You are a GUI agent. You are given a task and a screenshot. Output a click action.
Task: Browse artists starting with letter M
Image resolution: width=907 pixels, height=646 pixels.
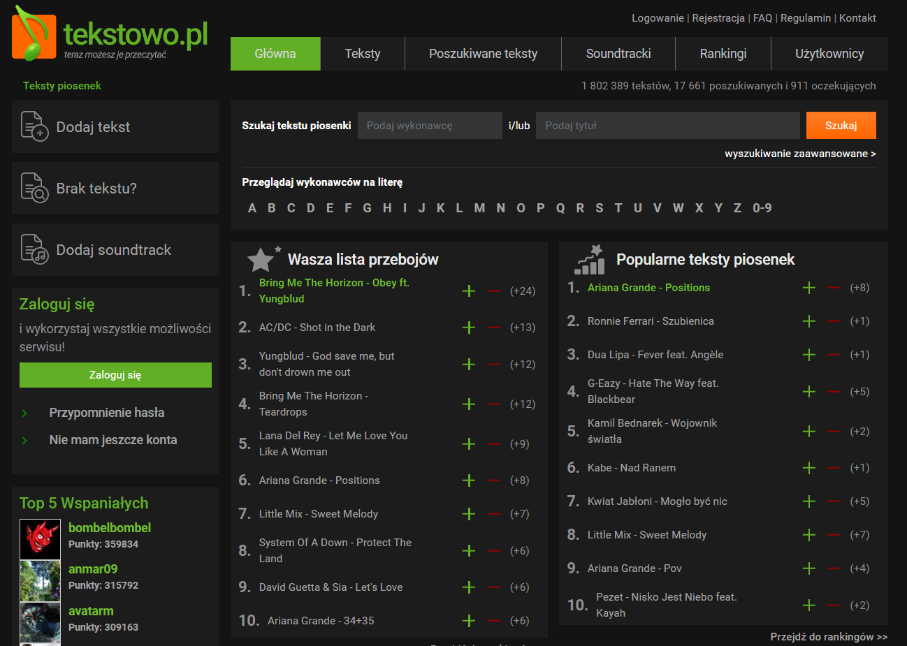[x=479, y=208]
